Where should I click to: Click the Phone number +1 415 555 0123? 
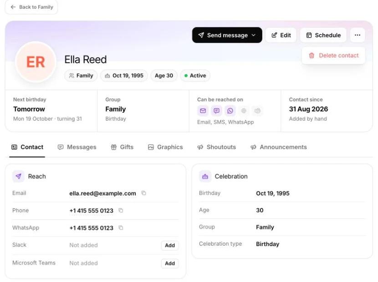coord(92,211)
